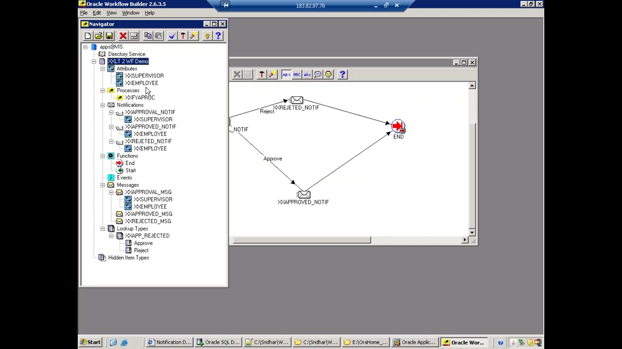Switch to Oracle Applic... taskbar window
The height and width of the screenshot is (349, 622).
414,342
